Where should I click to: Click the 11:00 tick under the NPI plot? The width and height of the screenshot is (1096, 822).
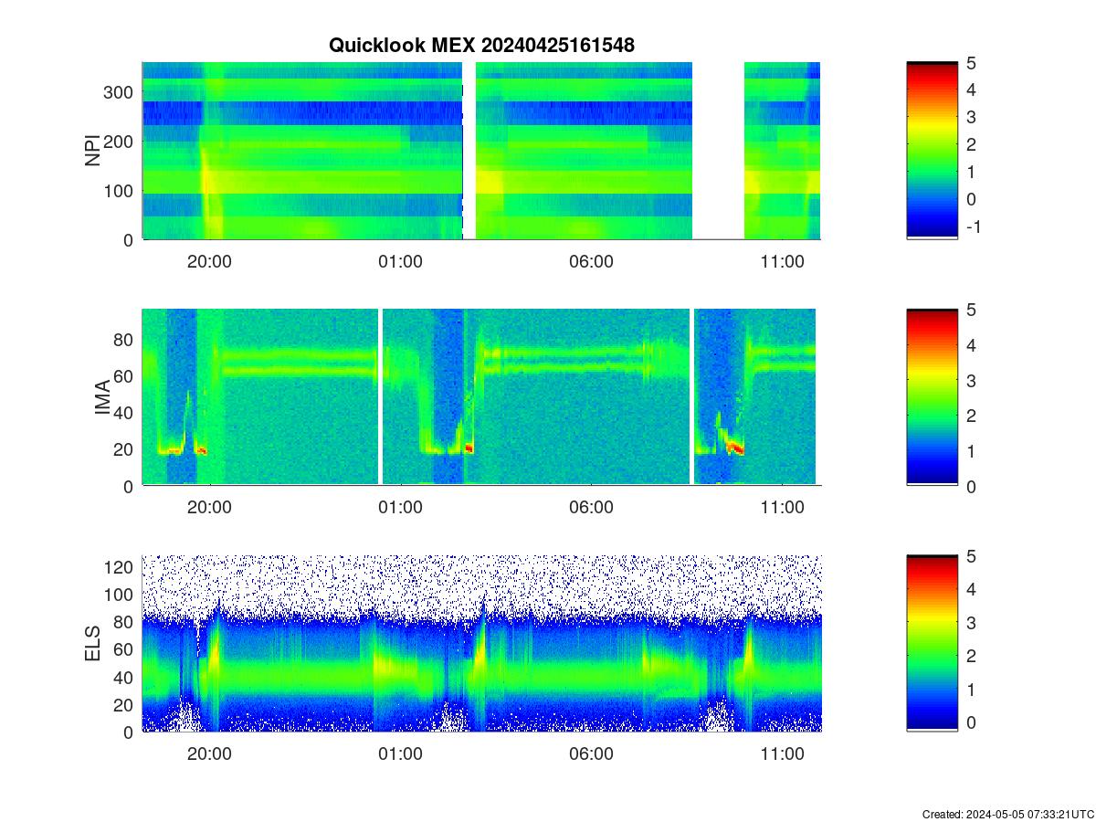[x=782, y=261]
